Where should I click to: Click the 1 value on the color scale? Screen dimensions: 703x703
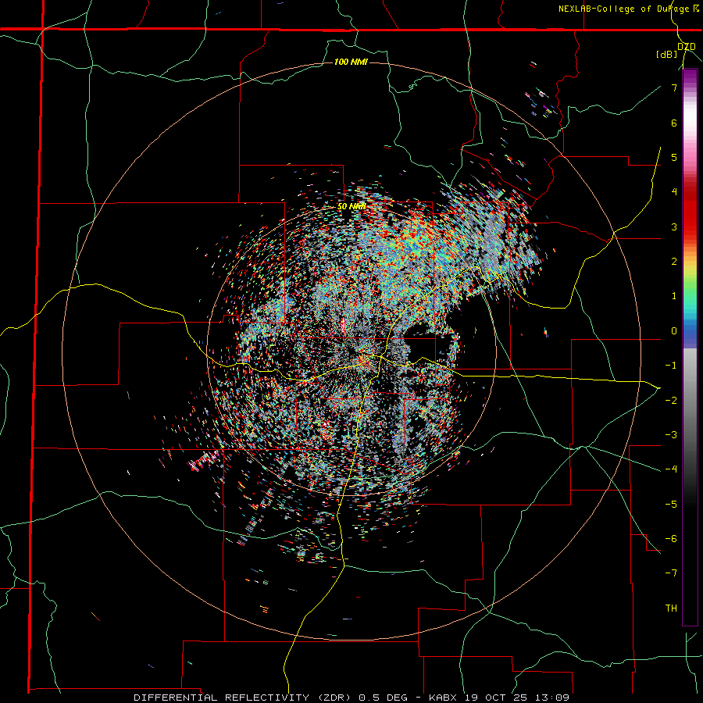[x=674, y=296]
